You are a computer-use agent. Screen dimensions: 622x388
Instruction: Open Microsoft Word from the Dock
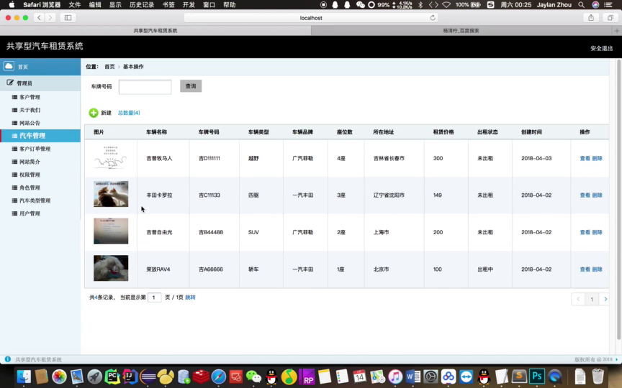pos(413,377)
